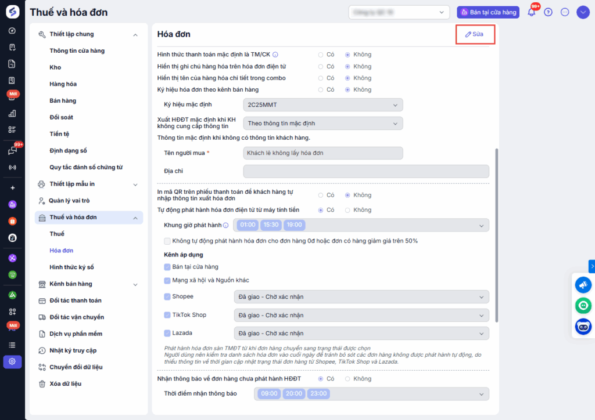Click the Bán tại cửa hàng header button
This screenshot has height=420, width=595.
pyautogui.click(x=488, y=12)
